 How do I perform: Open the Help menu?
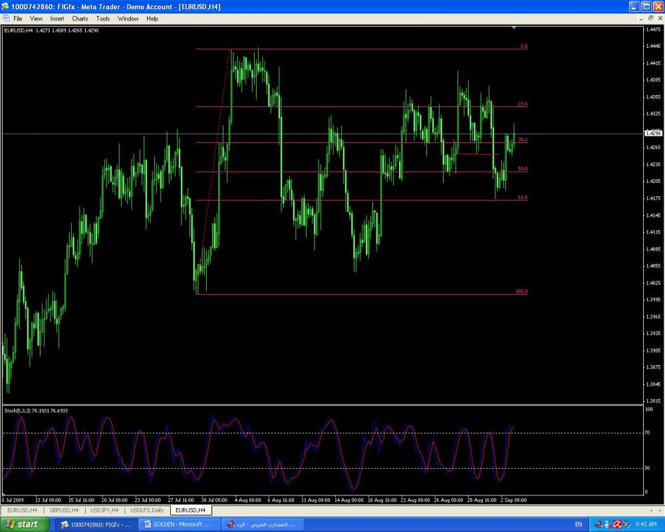click(x=152, y=19)
